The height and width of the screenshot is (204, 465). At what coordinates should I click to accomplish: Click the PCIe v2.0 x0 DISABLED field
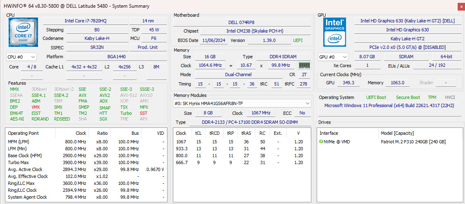pyautogui.click(x=407, y=47)
